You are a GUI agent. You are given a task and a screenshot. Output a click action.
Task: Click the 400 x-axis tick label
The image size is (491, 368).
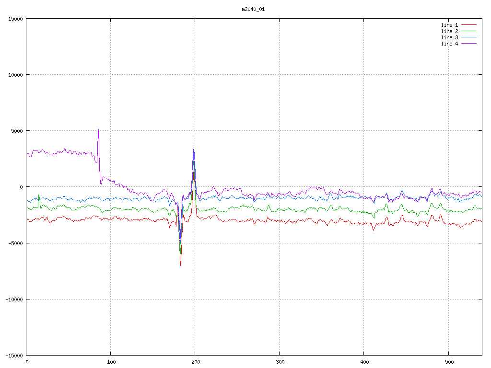click(364, 362)
